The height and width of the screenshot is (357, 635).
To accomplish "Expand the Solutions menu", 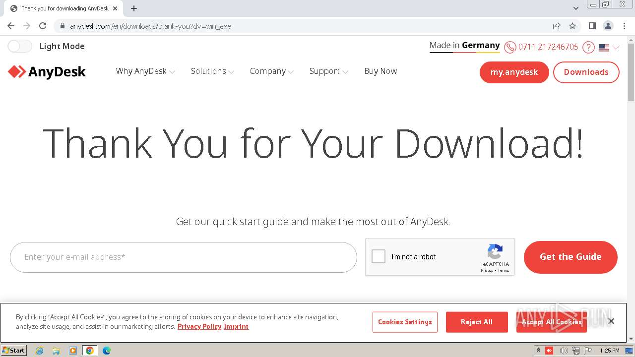I will point(212,71).
